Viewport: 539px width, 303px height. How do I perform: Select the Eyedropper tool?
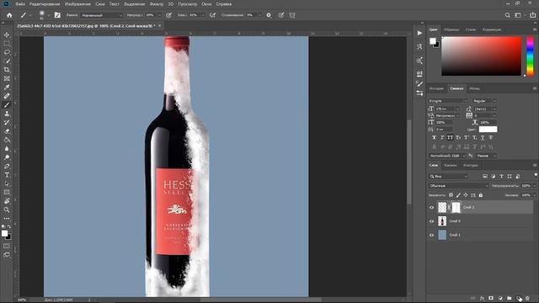pyautogui.click(x=7, y=88)
